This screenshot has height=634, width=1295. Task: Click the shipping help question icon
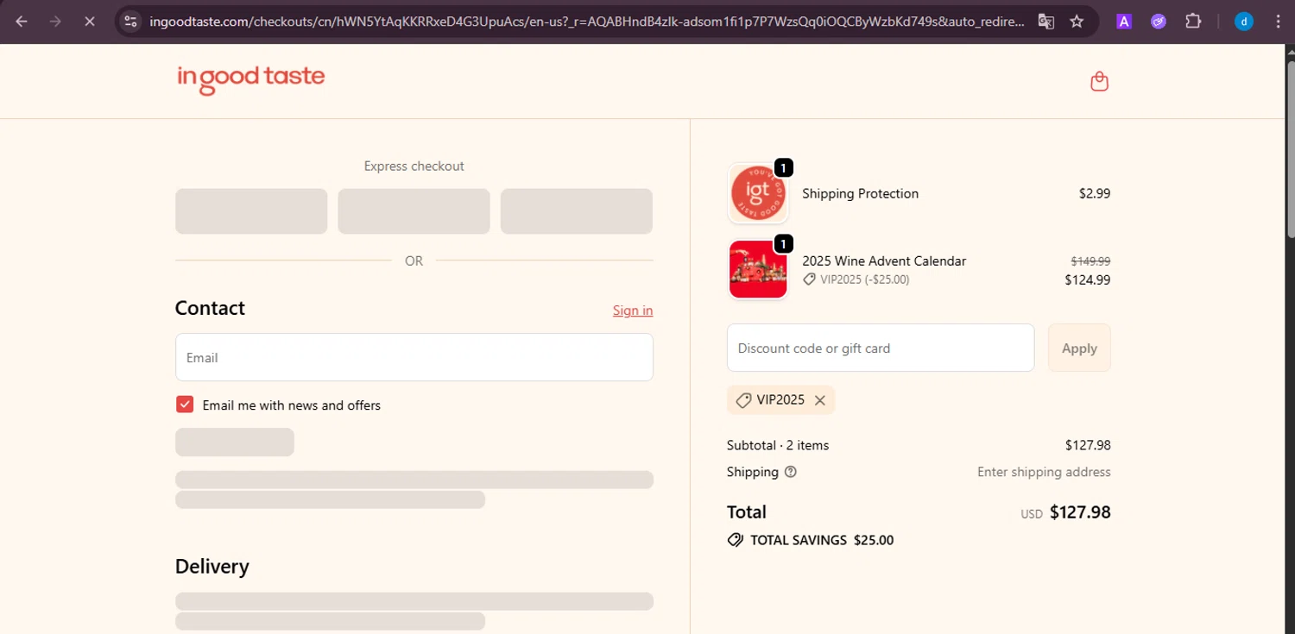(x=790, y=472)
